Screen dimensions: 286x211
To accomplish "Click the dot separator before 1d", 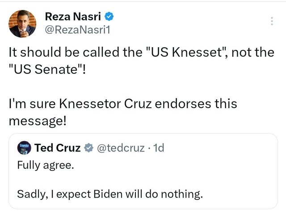I will click(x=148, y=147).
